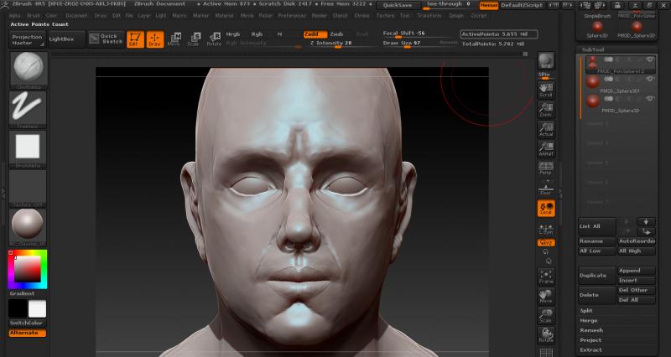The image size is (671, 357).
Task: Select the Move transform tool in top shelf
Action: [x=174, y=39]
